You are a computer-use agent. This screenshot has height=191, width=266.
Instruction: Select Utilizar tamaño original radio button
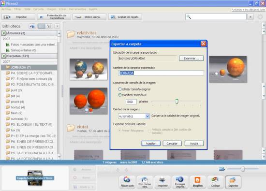tap(120, 89)
